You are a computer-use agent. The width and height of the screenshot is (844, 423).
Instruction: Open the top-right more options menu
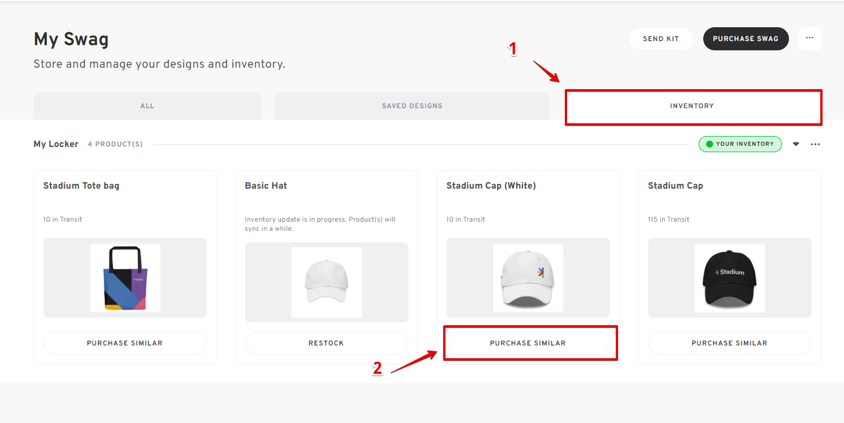tap(809, 38)
